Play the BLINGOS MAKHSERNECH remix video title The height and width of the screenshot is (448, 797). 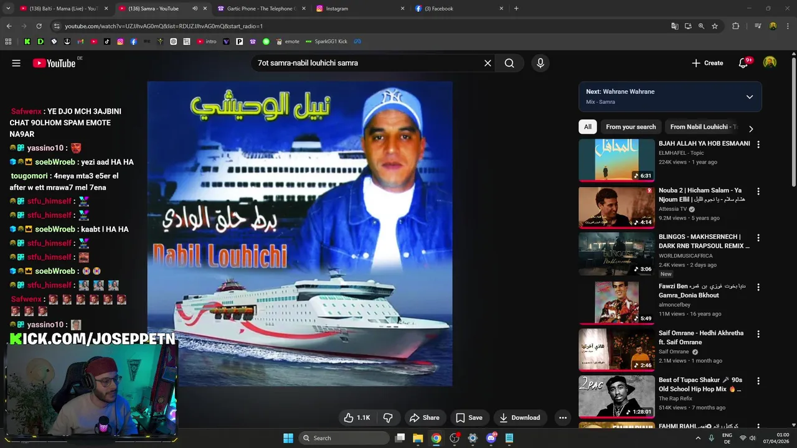[704, 241]
